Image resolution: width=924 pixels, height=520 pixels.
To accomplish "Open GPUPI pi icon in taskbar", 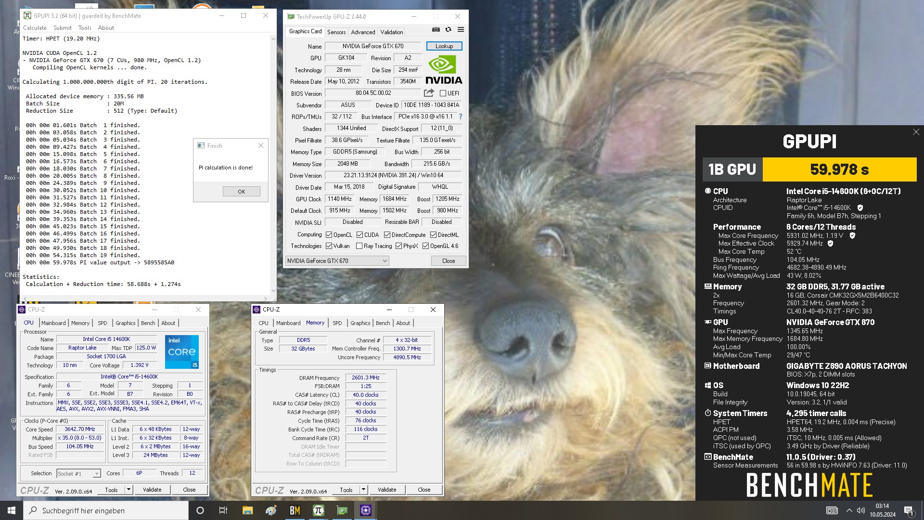I will 318,510.
